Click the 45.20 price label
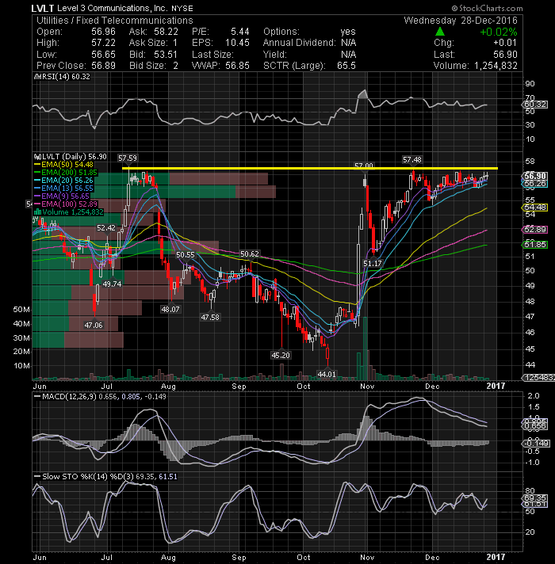Viewport: 555px width, 564px height. coord(281,356)
